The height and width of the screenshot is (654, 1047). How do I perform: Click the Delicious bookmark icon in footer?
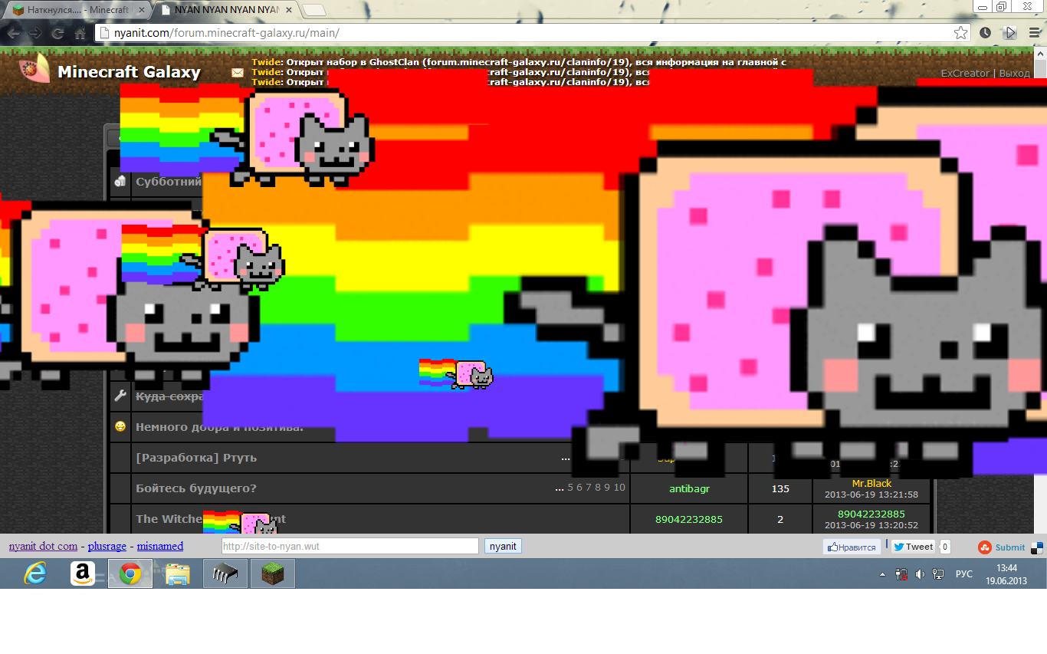click(x=1036, y=547)
